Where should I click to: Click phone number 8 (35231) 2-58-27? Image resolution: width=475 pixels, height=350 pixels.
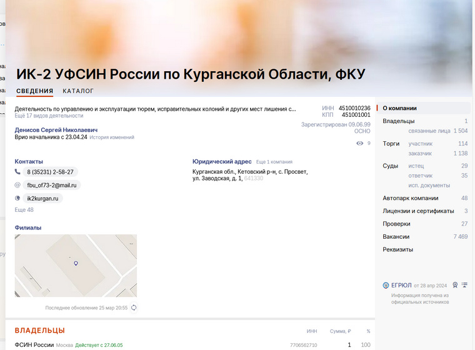point(50,172)
